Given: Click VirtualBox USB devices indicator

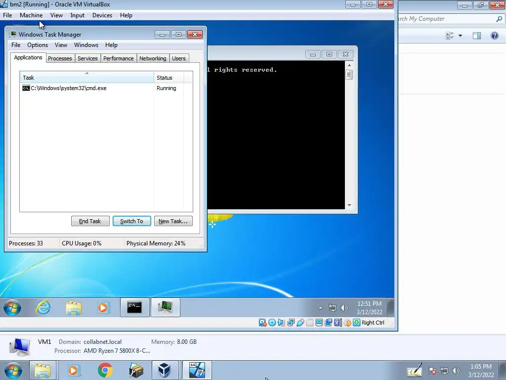Looking at the screenshot, I should [x=300, y=323].
